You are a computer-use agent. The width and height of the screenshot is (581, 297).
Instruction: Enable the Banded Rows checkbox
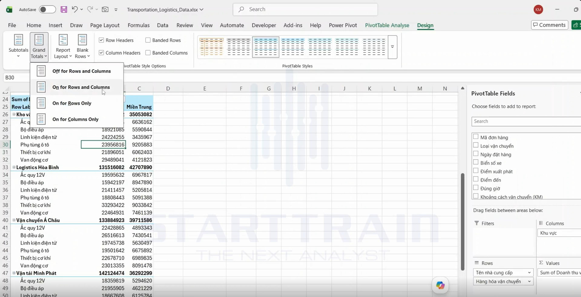pos(148,40)
